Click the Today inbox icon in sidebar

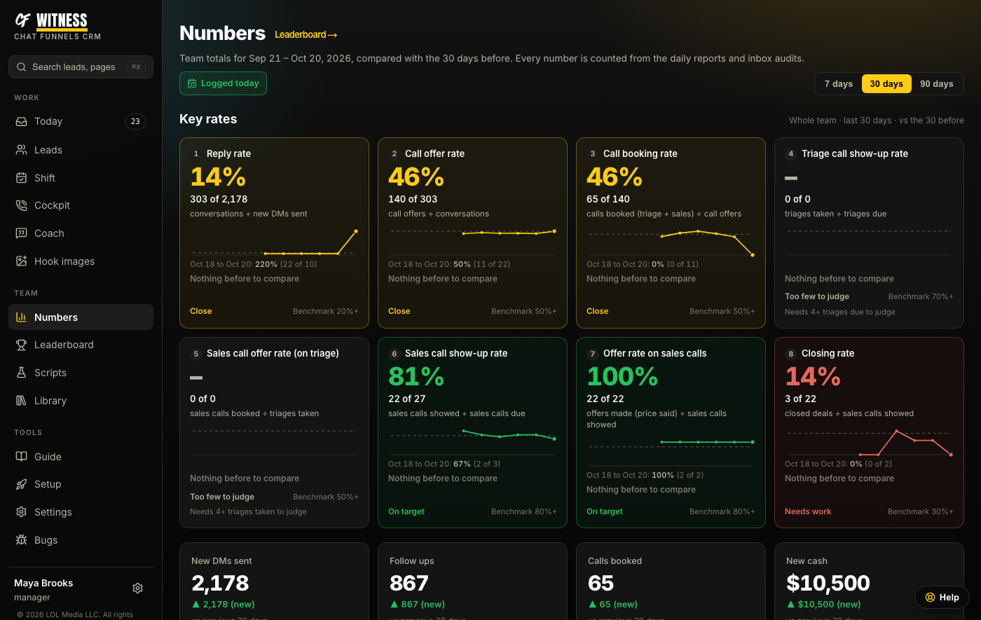click(x=21, y=121)
